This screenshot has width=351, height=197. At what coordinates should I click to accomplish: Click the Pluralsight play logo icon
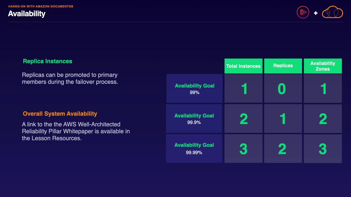click(x=303, y=13)
